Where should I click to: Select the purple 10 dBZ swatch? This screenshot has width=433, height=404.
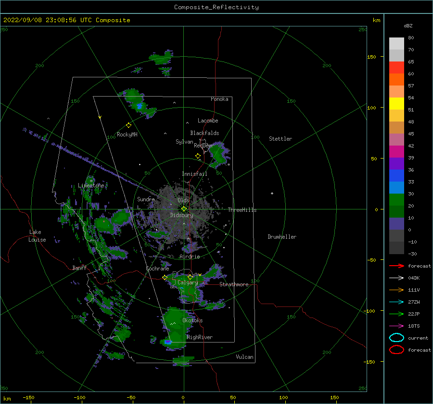tap(396, 224)
